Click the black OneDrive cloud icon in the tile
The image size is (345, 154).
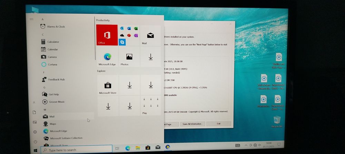(x=122, y=35)
